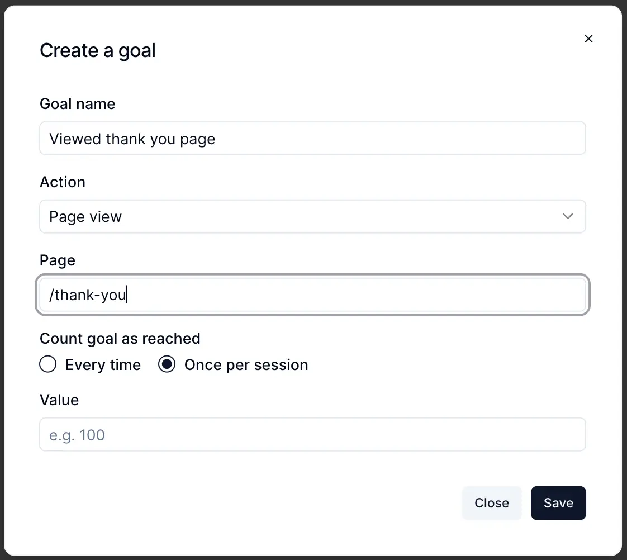This screenshot has height=560, width=627.
Task: Focus the Page input showing /thank-you
Action: (x=313, y=295)
